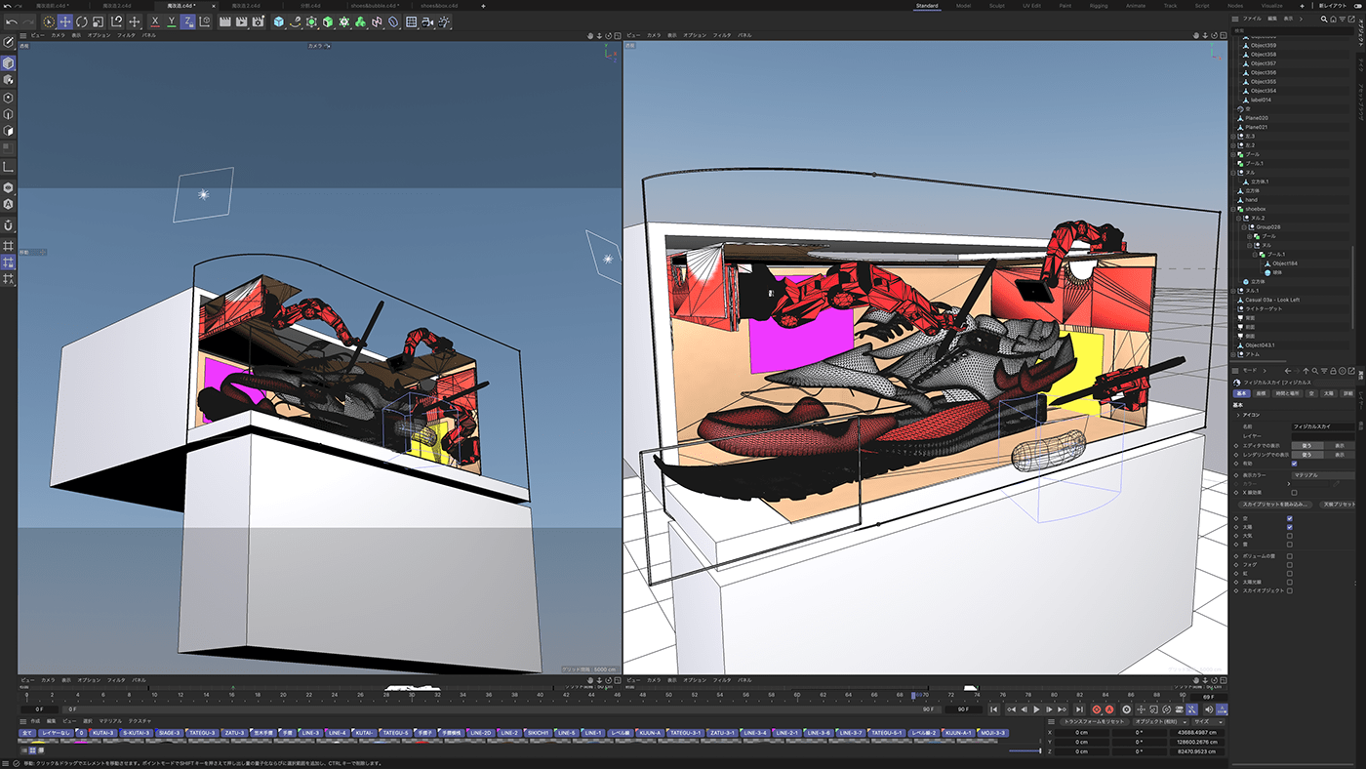This screenshot has width=1366, height=769.
Task: Click the Go to Start button
Action: click(994, 709)
